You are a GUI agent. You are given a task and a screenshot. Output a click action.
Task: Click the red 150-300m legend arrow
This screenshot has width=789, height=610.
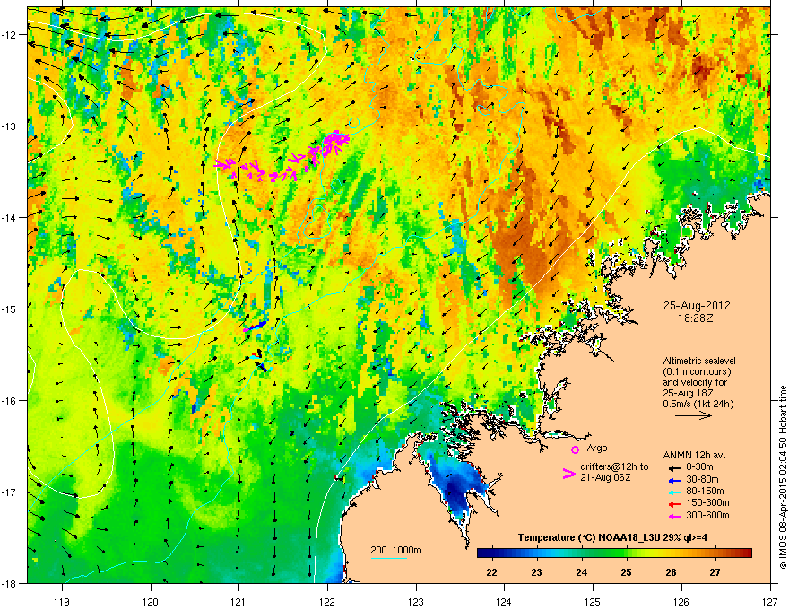coord(675,504)
